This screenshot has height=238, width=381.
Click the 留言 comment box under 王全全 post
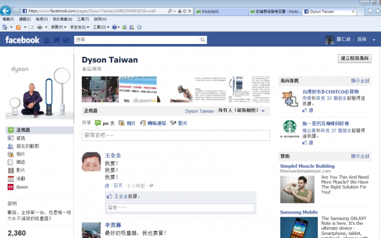pyautogui.click(x=180, y=208)
